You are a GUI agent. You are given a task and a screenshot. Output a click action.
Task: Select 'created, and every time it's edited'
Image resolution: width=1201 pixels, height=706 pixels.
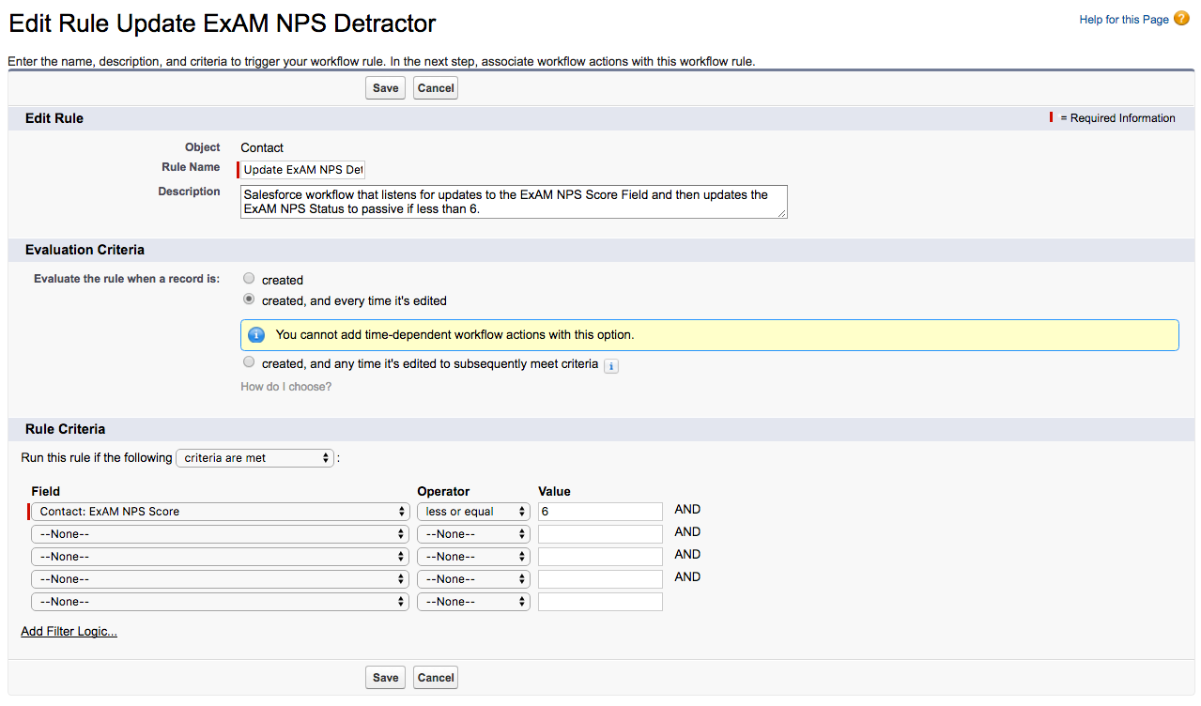(249, 300)
